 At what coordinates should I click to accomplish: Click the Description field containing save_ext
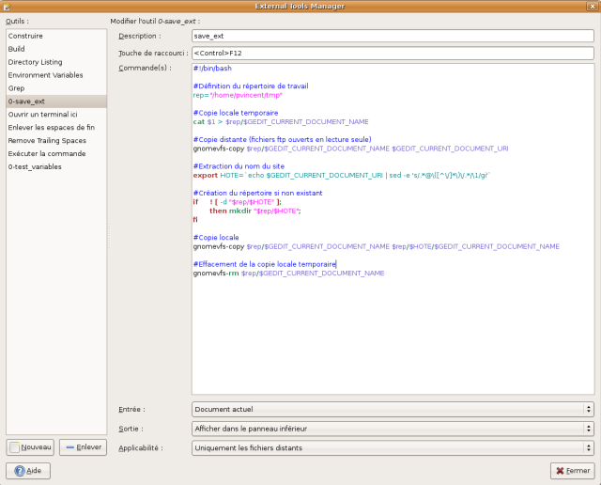[392, 36]
